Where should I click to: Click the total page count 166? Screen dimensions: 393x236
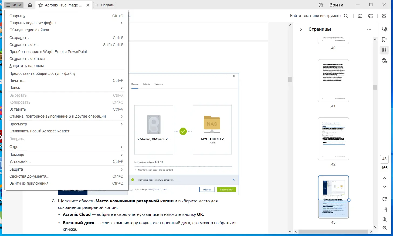tap(384, 168)
